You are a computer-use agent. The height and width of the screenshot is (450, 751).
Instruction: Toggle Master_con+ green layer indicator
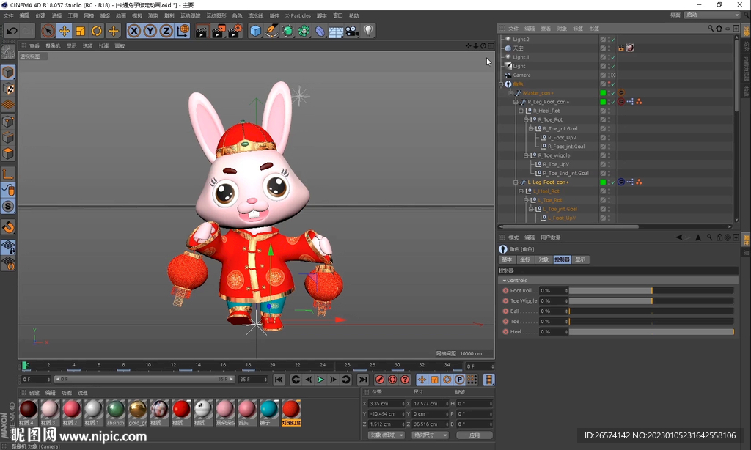[x=603, y=93]
